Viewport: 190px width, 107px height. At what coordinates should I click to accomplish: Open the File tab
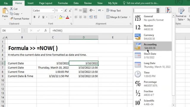click(x=6, y=3)
